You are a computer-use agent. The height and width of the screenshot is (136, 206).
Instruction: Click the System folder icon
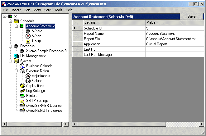click(16, 61)
